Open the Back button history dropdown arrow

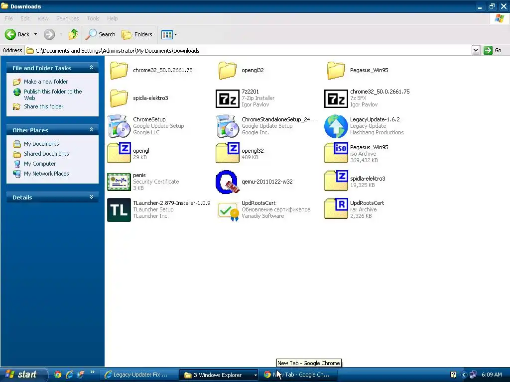point(35,34)
